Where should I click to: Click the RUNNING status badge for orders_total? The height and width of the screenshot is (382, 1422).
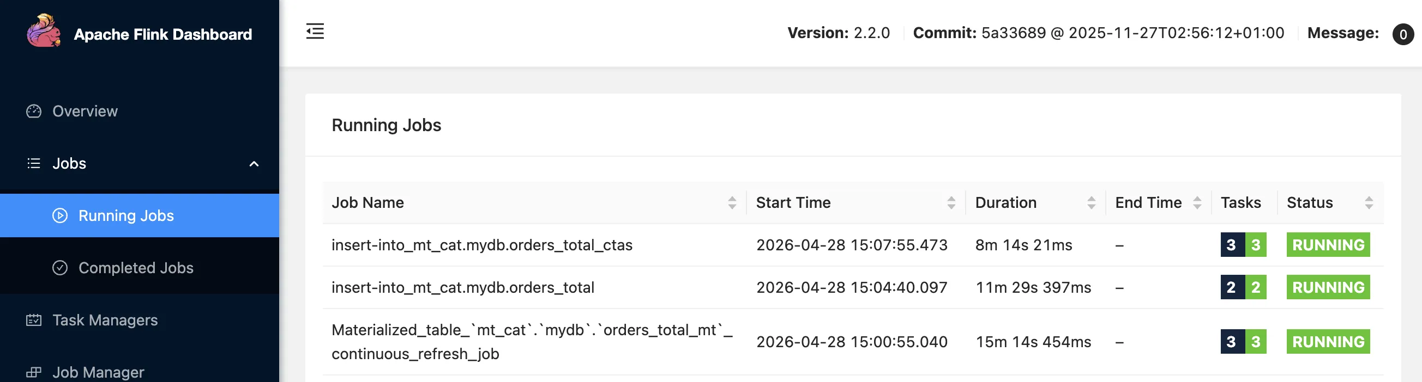[x=1328, y=287]
